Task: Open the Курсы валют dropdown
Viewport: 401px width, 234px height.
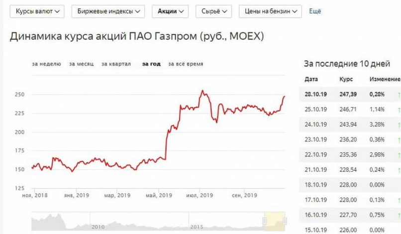Action: point(37,11)
